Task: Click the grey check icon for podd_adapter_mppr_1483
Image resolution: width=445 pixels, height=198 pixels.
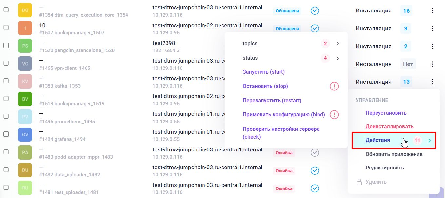Action: (315, 153)
